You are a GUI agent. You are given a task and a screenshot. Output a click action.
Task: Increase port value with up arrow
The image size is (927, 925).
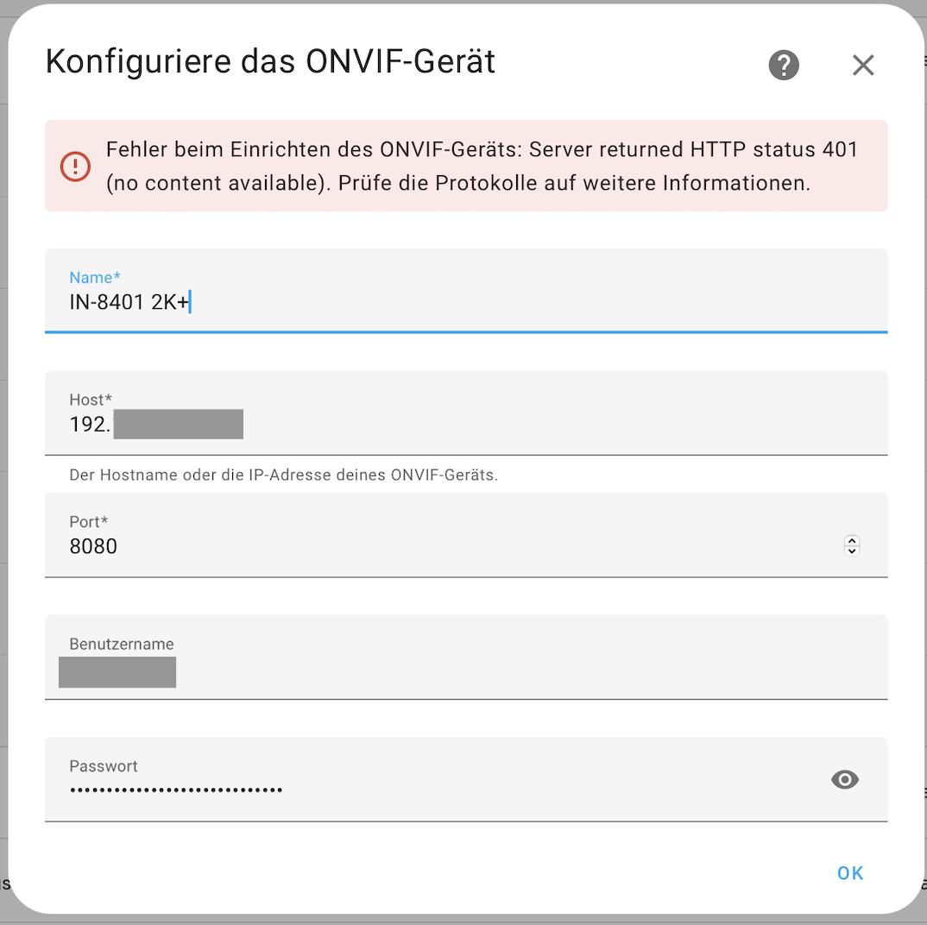(851, 541)
